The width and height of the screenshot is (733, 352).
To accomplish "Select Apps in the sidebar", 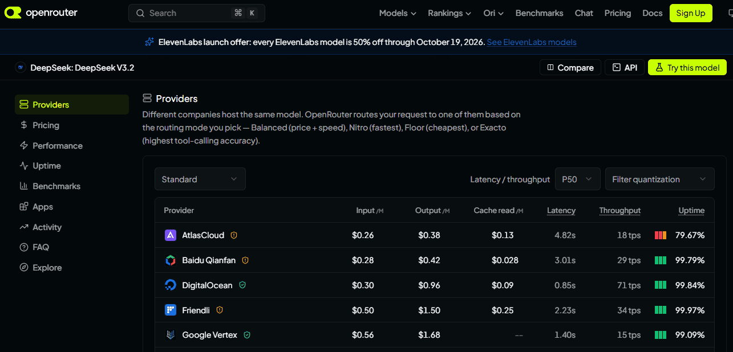I will tap(72, 207).
